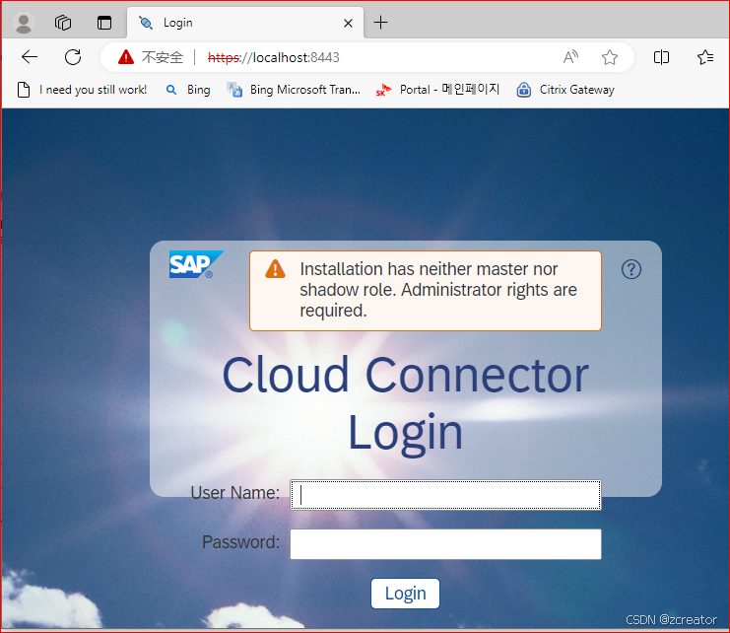The image size is (730, 633).
Task: Toggle the vertical tabs panel icon
Action: coord(104,23)
